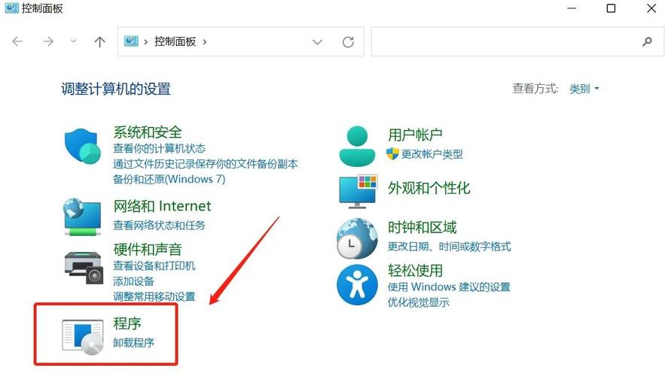Open 调整常用移动设置 link
Screen dimensions: 665x376
(154, 296)
